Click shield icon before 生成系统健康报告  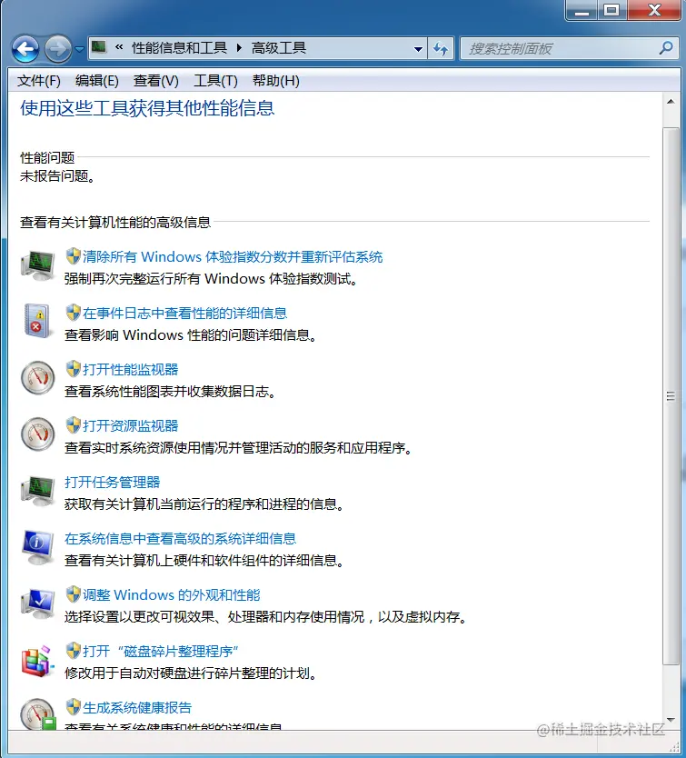pyautogui.click(x=73, y=707)
